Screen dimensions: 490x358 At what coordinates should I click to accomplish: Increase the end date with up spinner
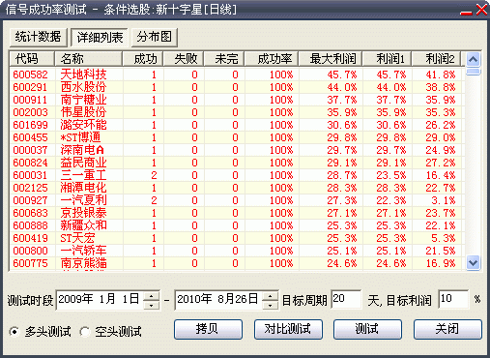[270, 296]
